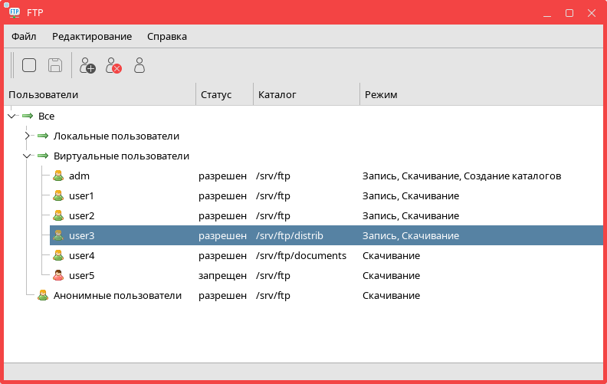The height and width of the screenshot is (384, 607).
Task: Select user4 in the users tree
Action: tap(81, 255)
